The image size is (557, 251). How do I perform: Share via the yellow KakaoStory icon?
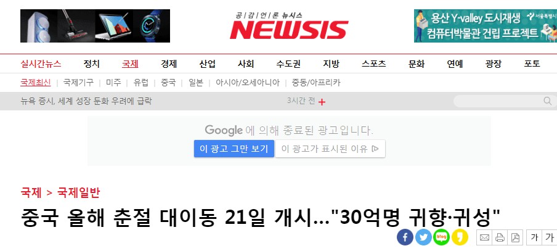pyautogui.click(x=460, y=237)
